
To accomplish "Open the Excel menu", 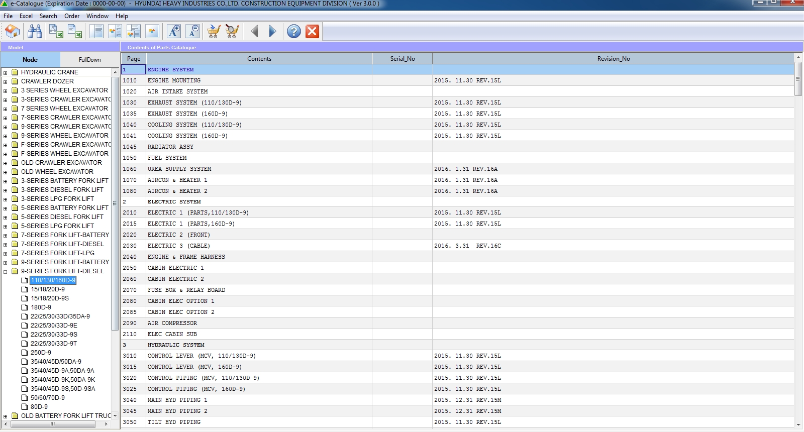I will point(26,16).
